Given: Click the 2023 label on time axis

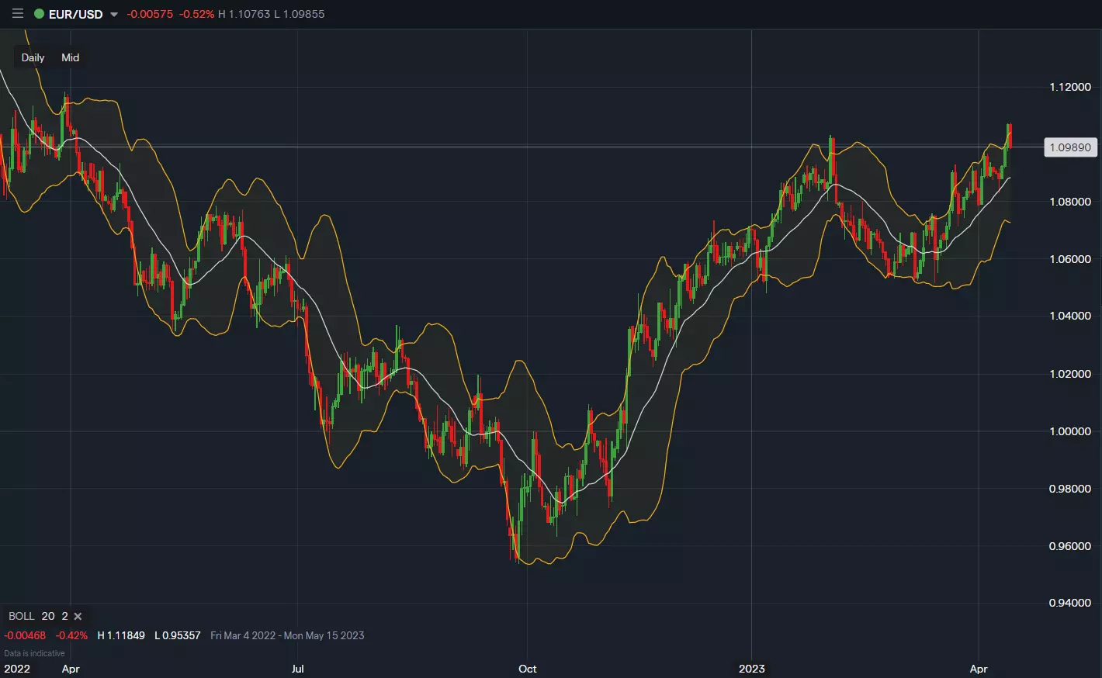Looking at the screenshot, I should [x=751, y=669].
